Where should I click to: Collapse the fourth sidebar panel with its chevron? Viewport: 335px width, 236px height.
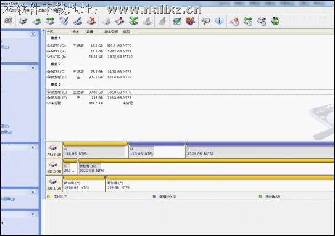pyautogui.click(x=33, y=192)
